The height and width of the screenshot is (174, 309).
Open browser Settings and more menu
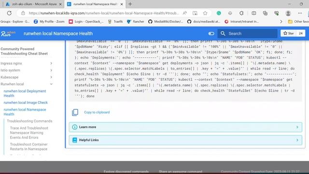(300, 13)
